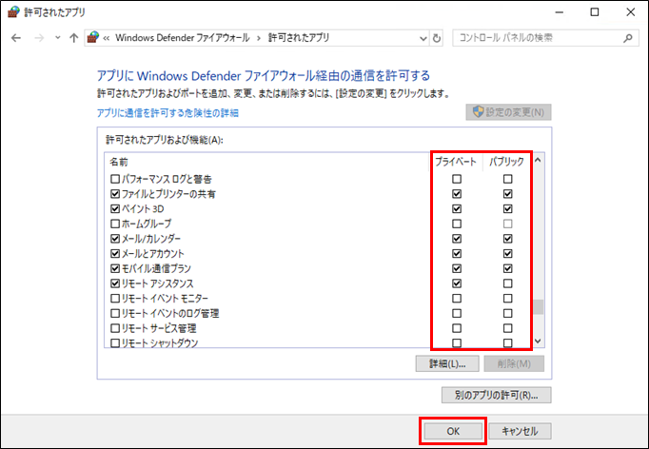The height and width of the screenshot is (449, 649).
Task: Uncheck メール/カレンダー name checkbox
Action: tap(115, 239)
